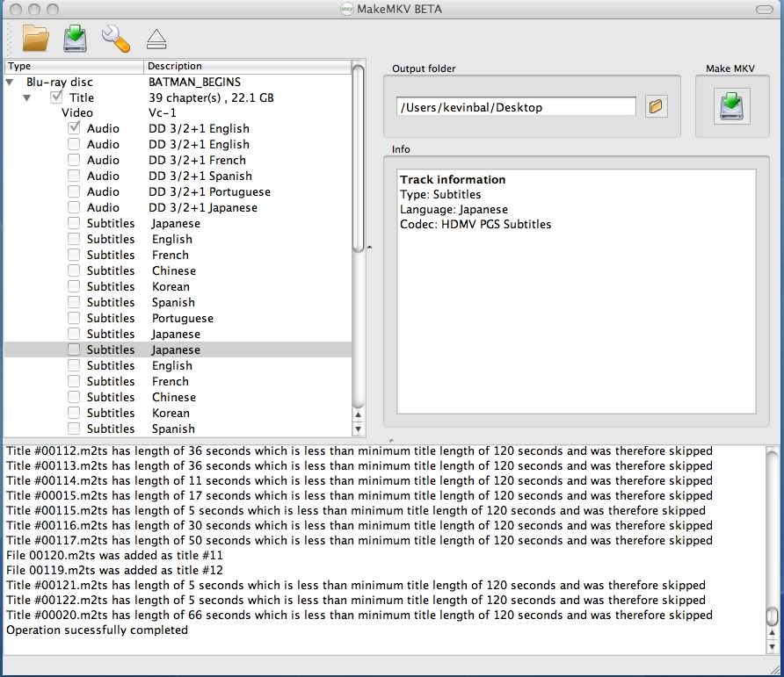The image size is (784, 677).
Task: Click the log panel scrollbar thumb
Action: click(x=773, y=616)
